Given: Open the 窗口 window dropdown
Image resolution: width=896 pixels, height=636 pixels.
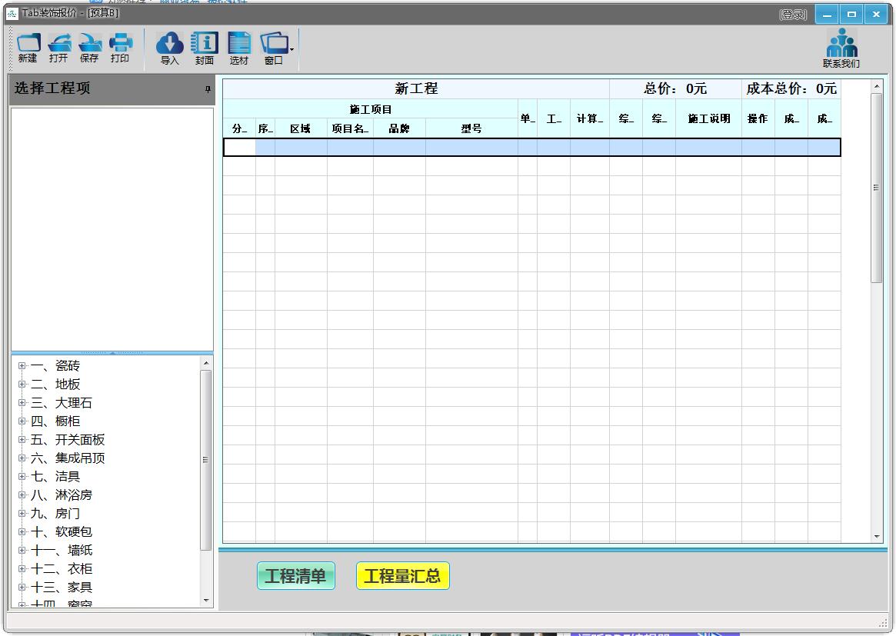Looking at the screenshot, I should coord(276,48).
